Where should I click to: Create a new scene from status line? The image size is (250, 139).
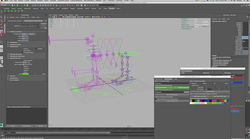(12, 5)
